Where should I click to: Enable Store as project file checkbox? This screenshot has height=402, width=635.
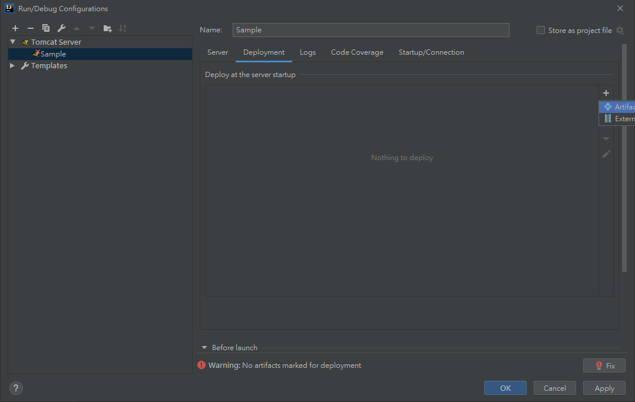coord(541,31)
